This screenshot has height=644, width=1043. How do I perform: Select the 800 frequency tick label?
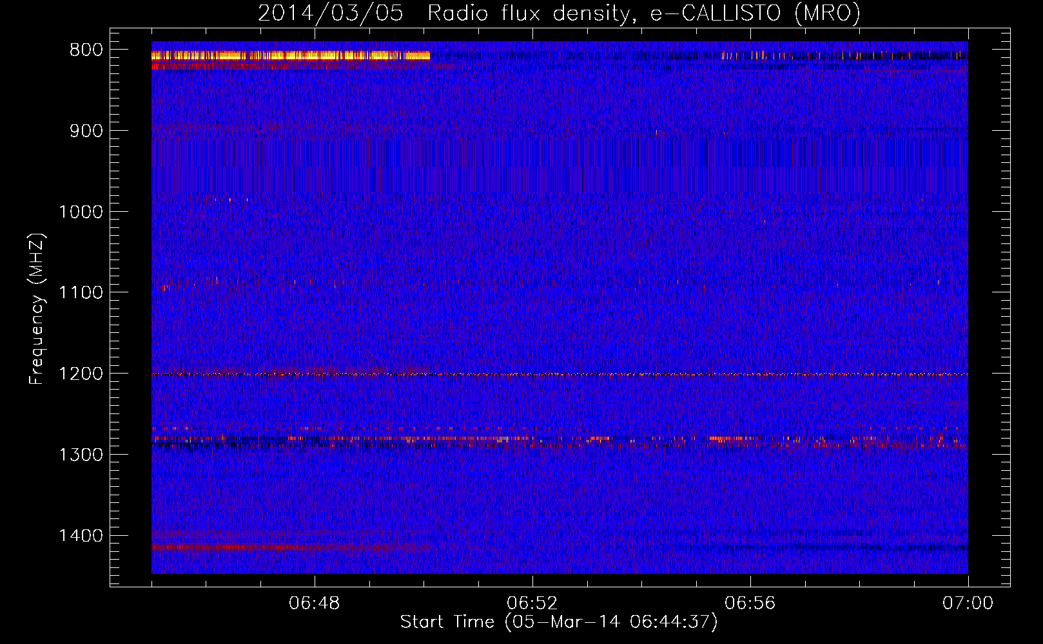(86, 50)
